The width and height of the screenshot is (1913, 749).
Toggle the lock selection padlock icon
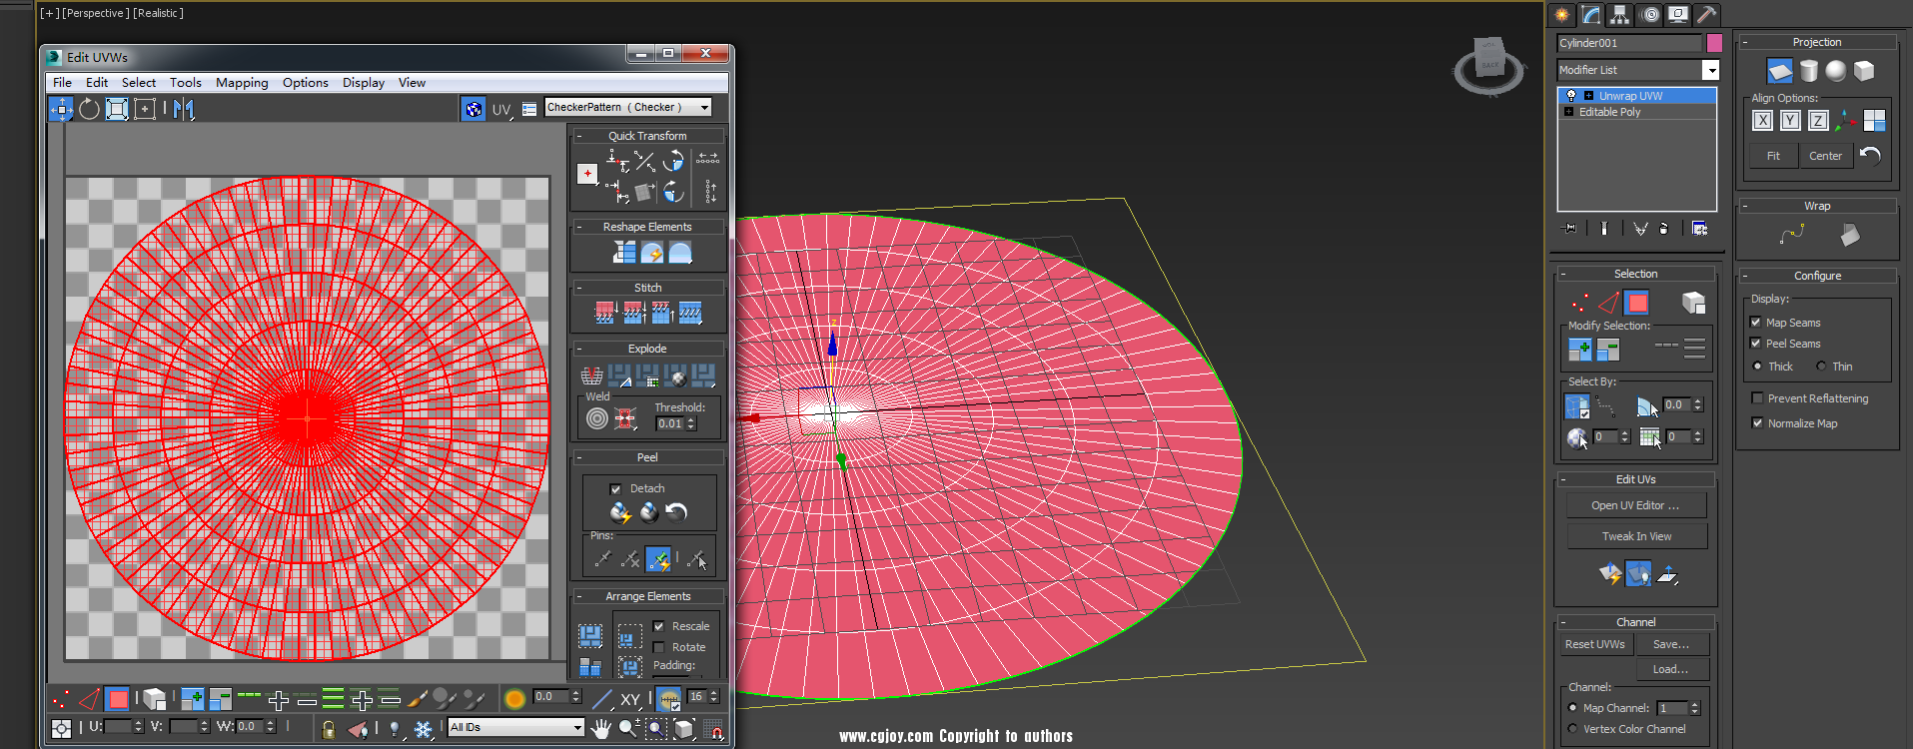[329, 729]
